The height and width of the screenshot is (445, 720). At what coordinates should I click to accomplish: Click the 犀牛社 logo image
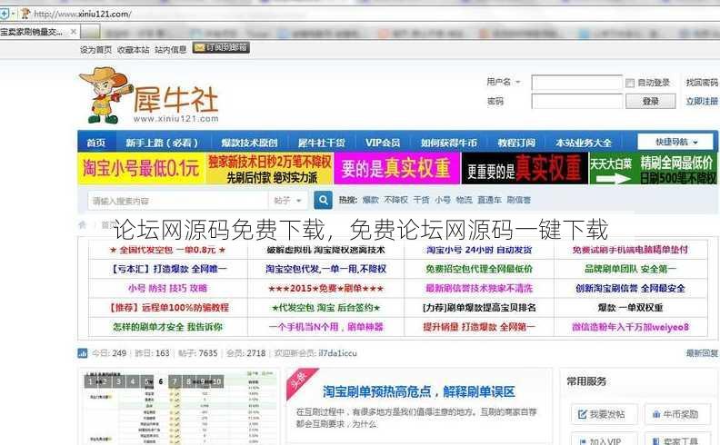[x=149, y=95]
